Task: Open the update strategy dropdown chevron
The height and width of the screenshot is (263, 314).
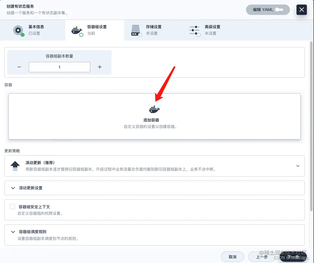Action: pyautogui.click(x=298, y=166)
